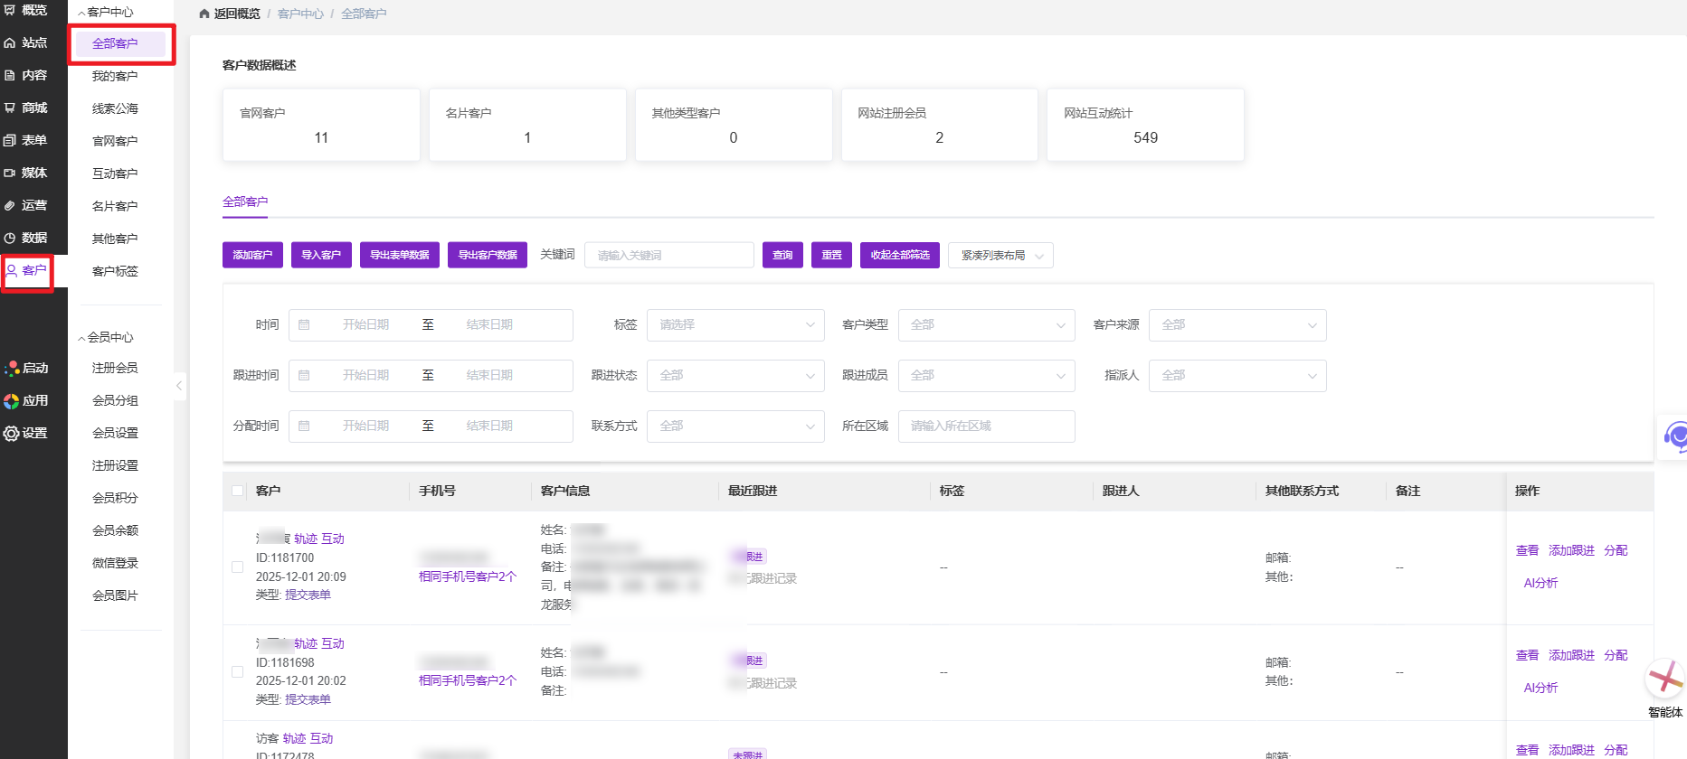This screenshot has height=759, width=1687.
Task: Click the 应用 colorful app icon
Action: pyautogui.click(x=11, y=401)
